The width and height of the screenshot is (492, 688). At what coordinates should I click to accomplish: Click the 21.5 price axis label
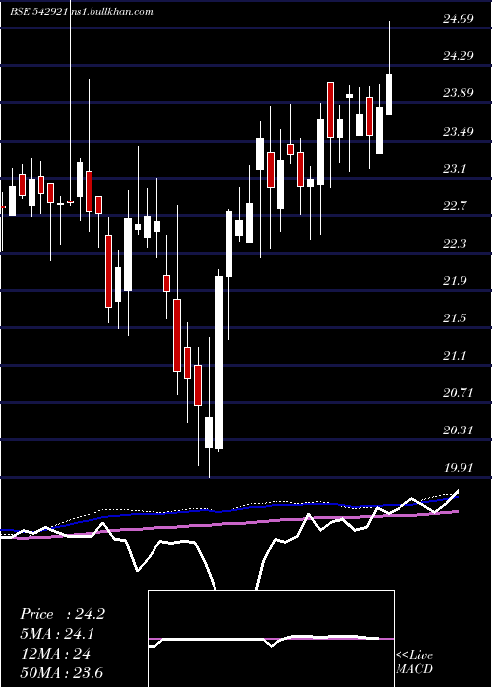(455, 318)
